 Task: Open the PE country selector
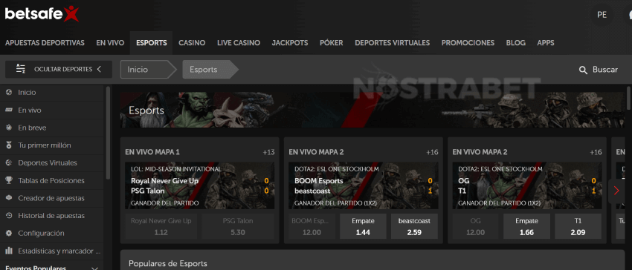[602, 15]
